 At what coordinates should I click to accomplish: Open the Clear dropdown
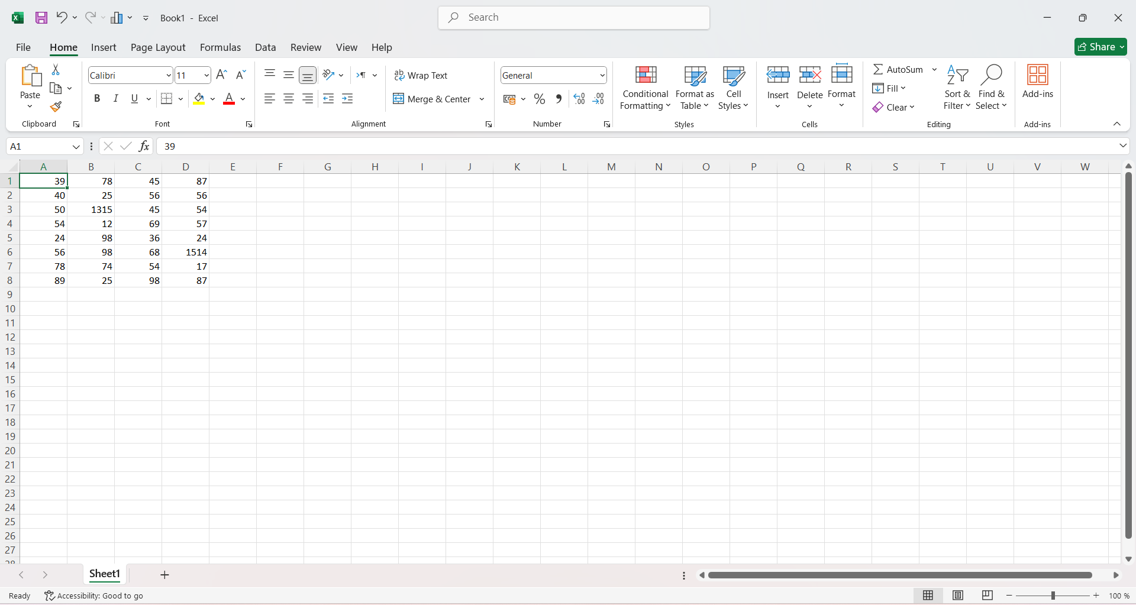(893, 107)
